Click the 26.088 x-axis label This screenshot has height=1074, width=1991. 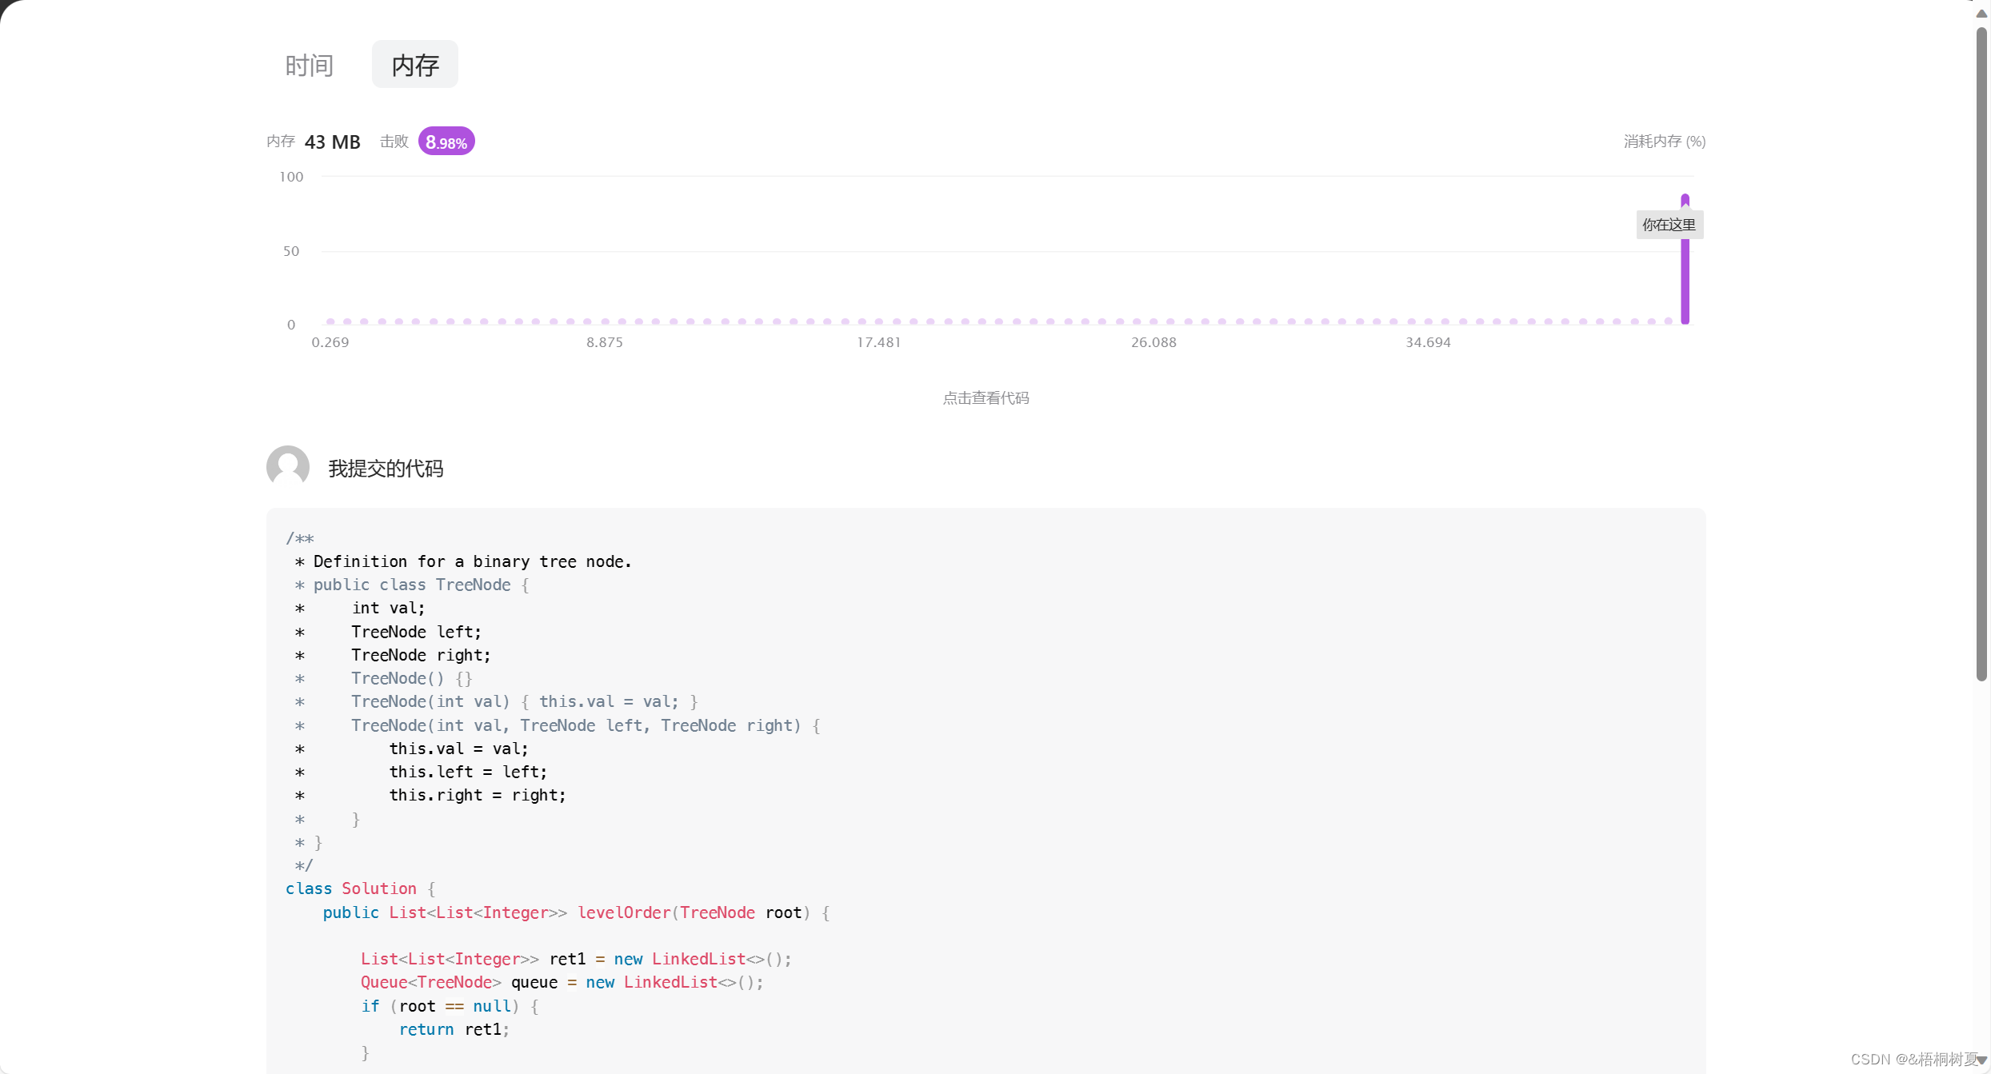tap(1153, 342)
